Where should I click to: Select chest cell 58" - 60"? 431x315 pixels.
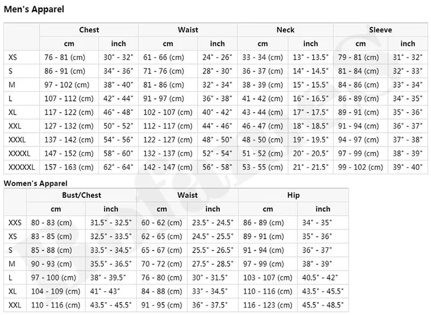[x=118, y=153]
